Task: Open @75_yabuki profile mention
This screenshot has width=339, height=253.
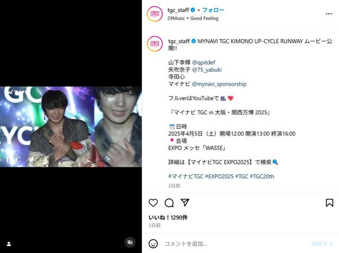Action: tap(207, 69)
